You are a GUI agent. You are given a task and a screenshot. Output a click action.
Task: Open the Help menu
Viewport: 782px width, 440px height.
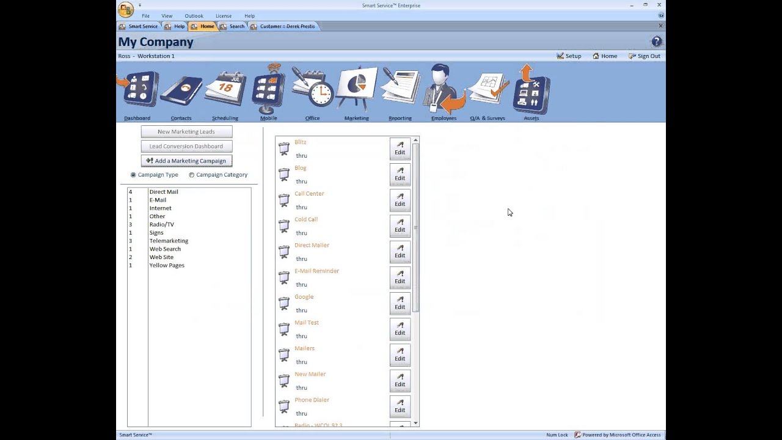pyautogui.click(x=250, y=16)
